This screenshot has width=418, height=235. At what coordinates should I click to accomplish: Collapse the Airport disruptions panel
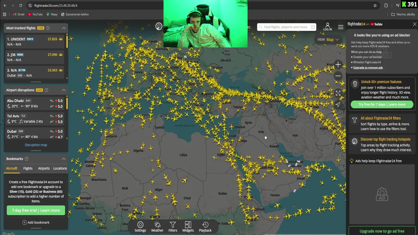point(64,90)
